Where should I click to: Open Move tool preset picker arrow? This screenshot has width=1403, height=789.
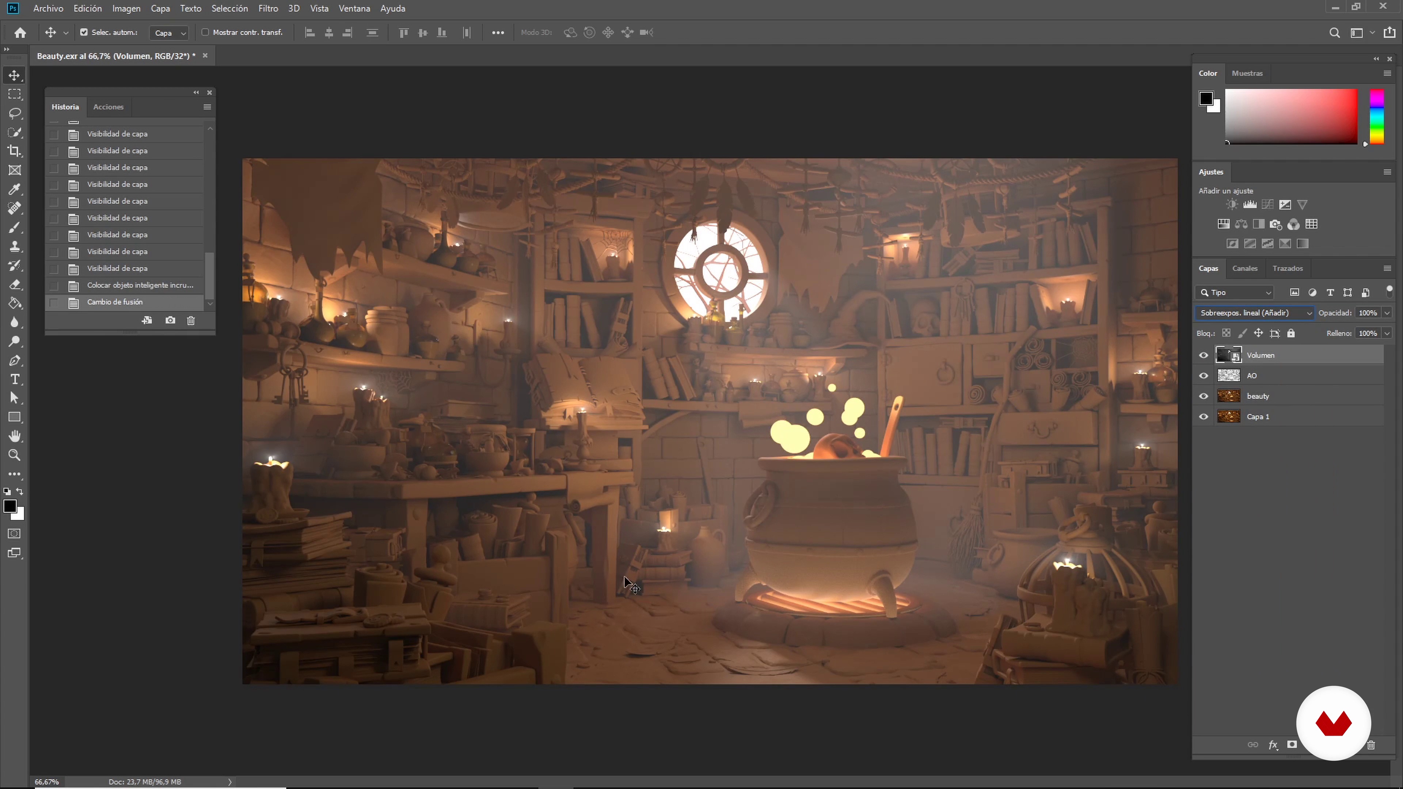(x=66, y=33)
